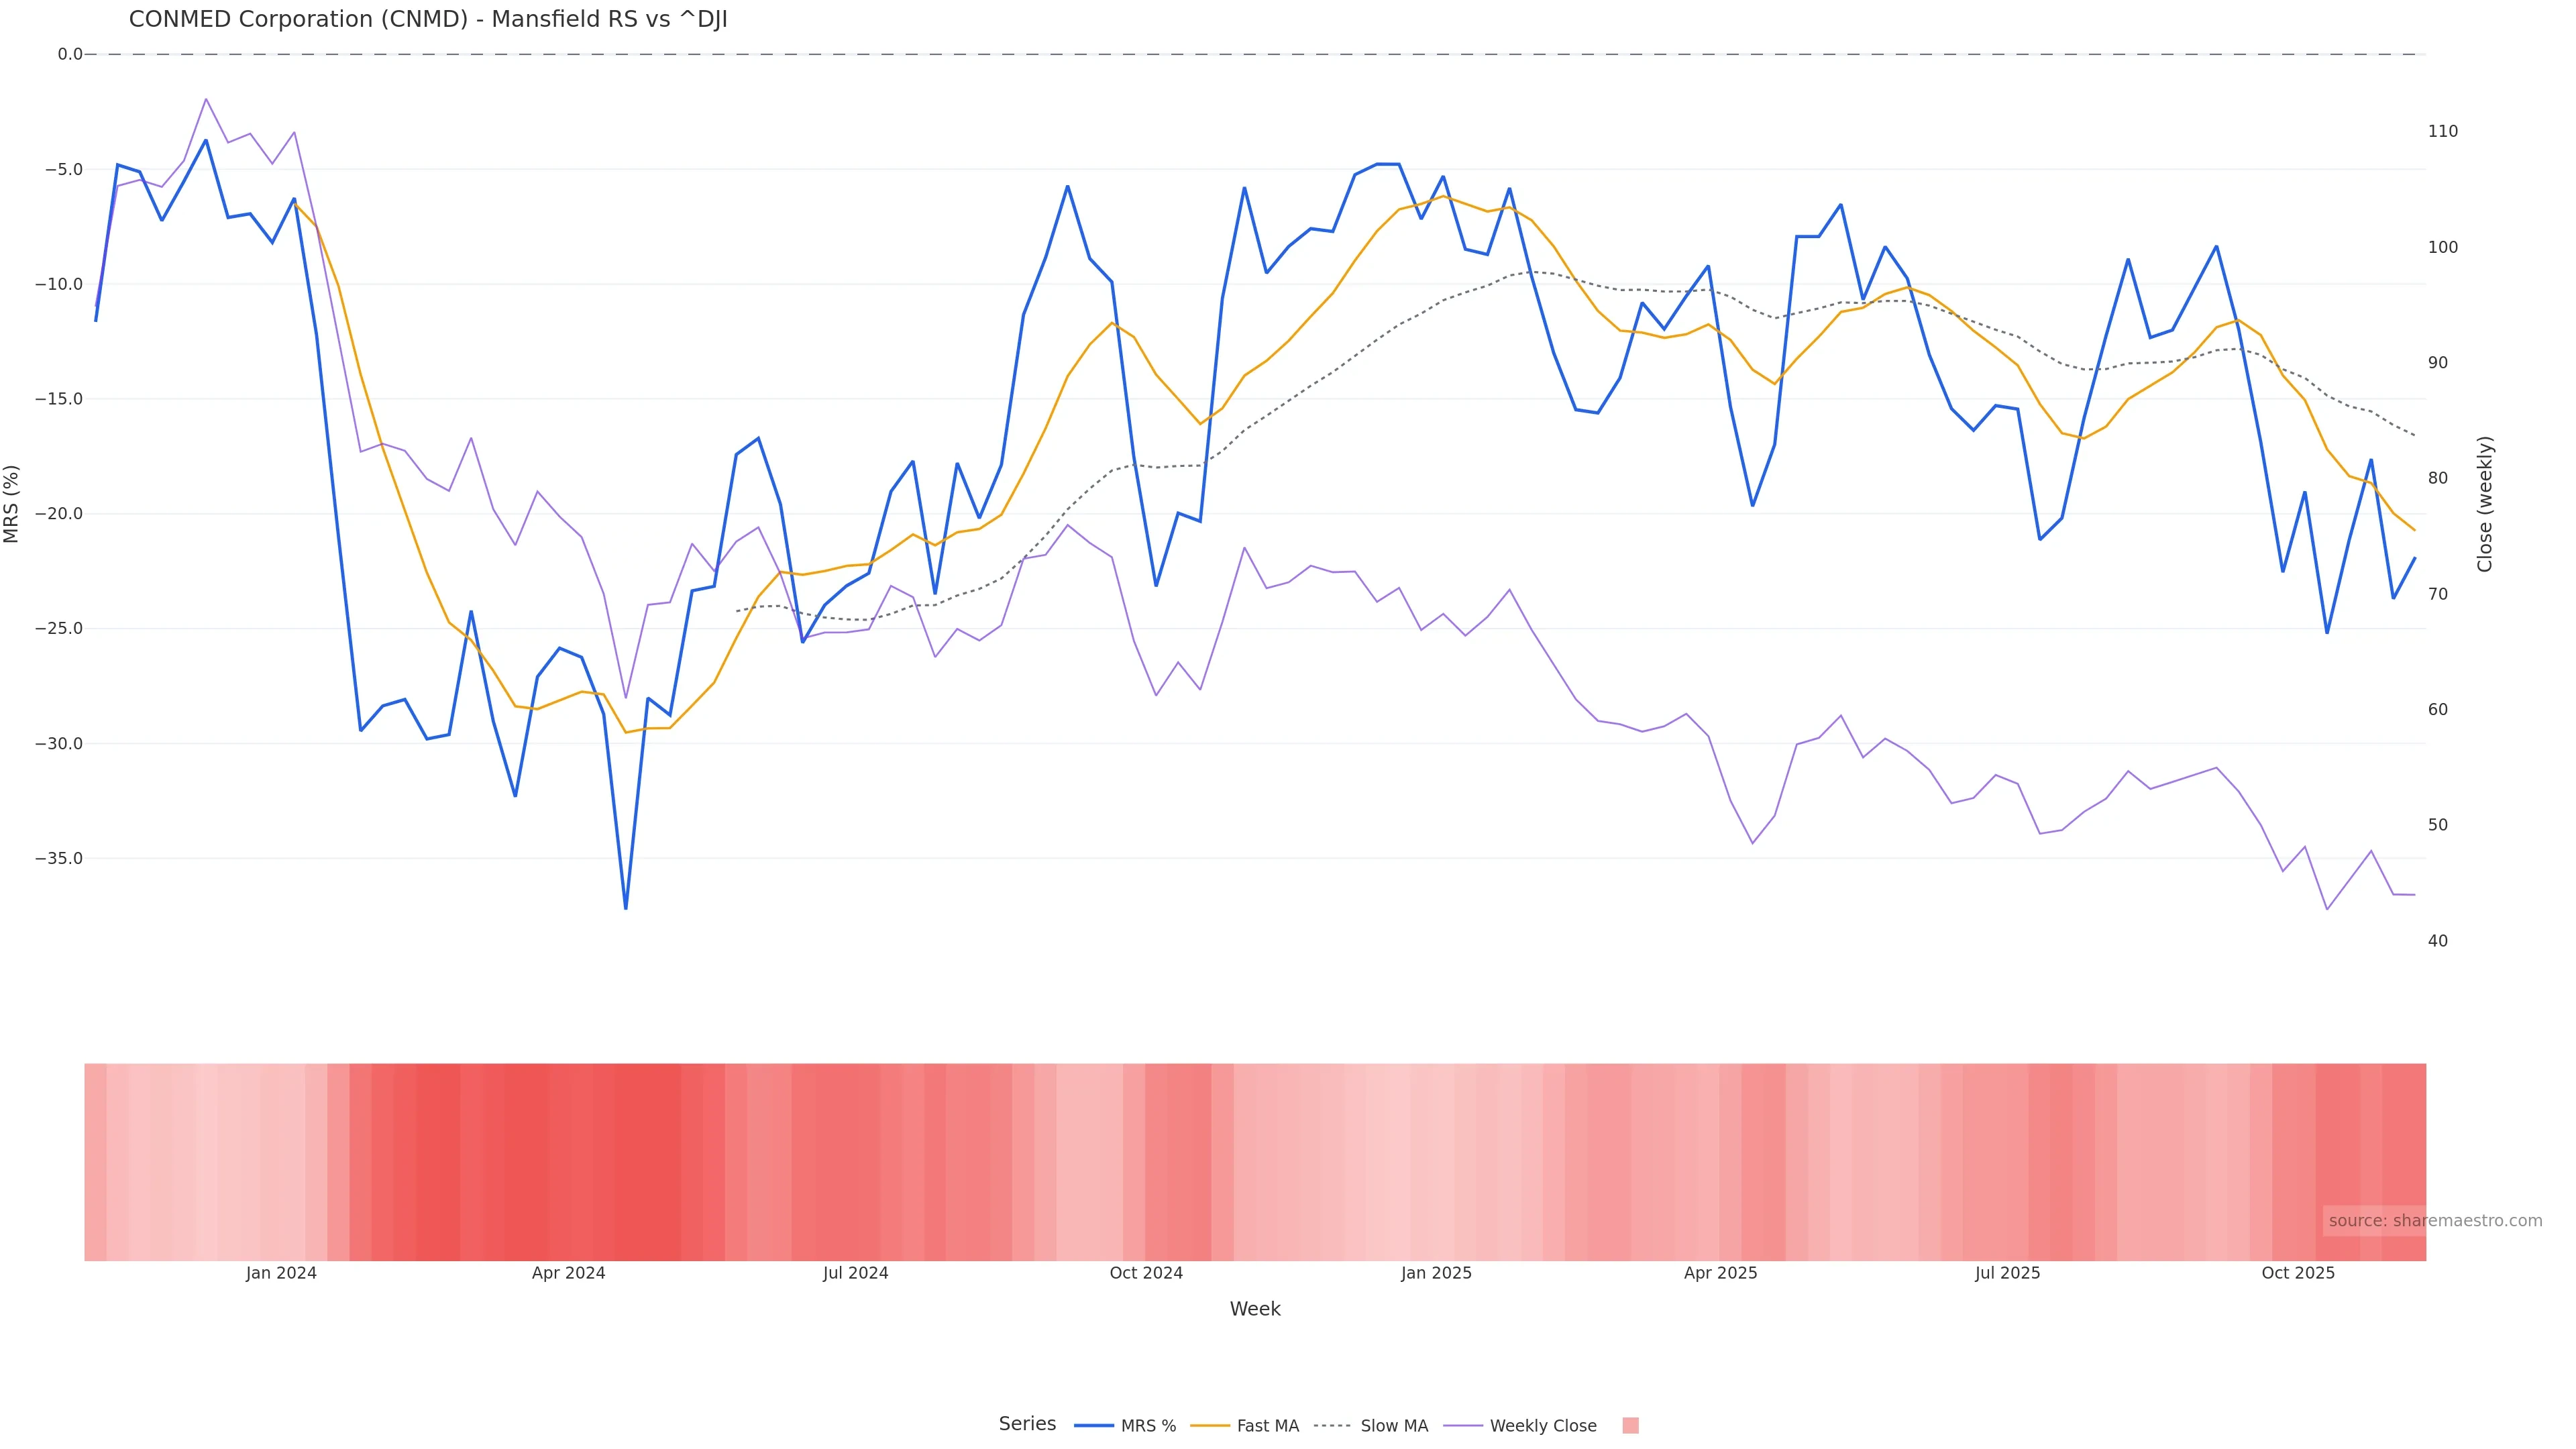
Task: Click the Apr 2025 x-axis label
Action: (1720, 1273)
